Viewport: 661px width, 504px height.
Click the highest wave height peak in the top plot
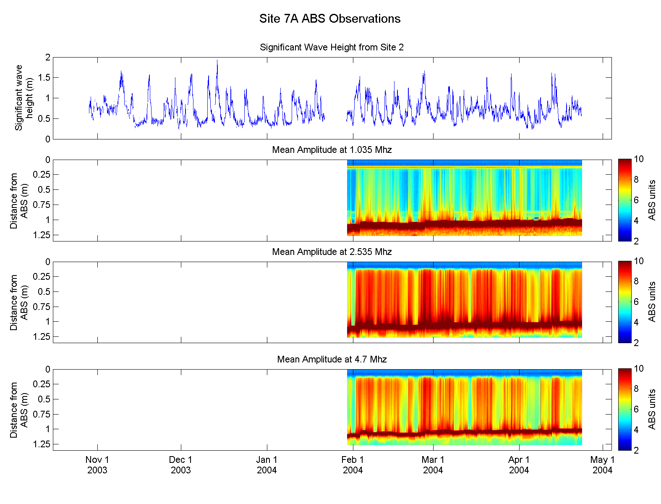coord(217,61)
